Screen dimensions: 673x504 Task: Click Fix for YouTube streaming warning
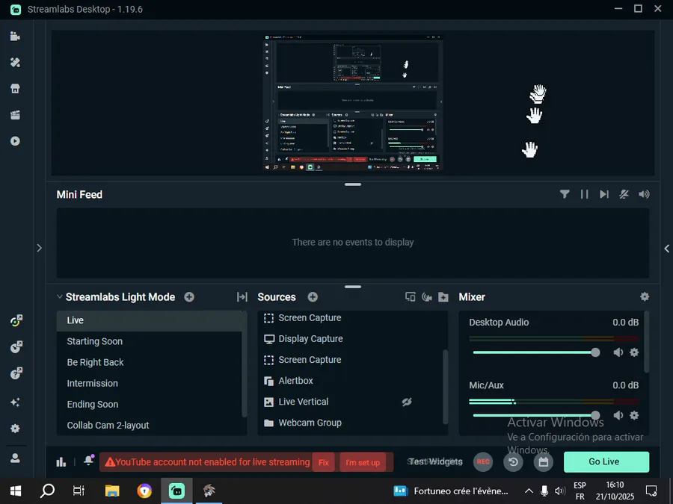click(x=324, y=462)
